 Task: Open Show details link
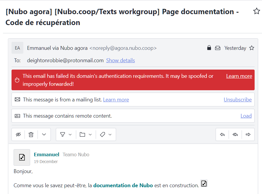(x=121, y=60)
